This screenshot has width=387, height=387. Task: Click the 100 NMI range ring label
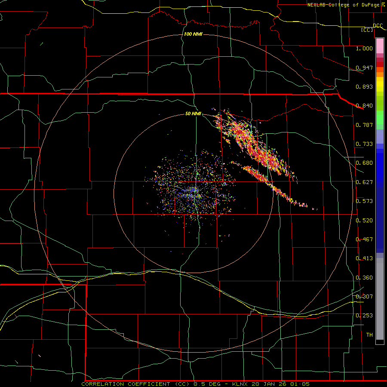coord(193,34)
